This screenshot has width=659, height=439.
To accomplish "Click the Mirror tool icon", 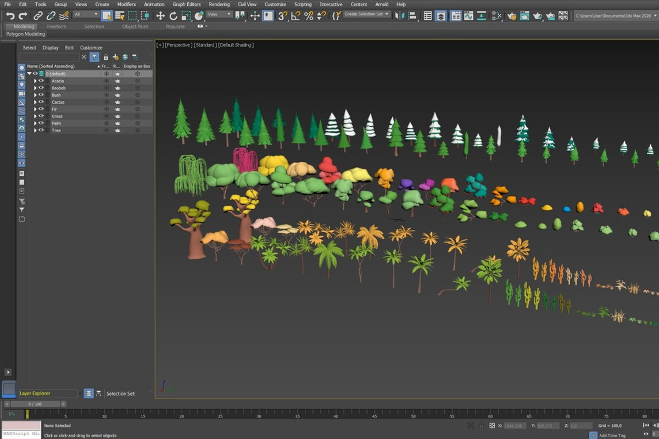I will pos(399,16).
